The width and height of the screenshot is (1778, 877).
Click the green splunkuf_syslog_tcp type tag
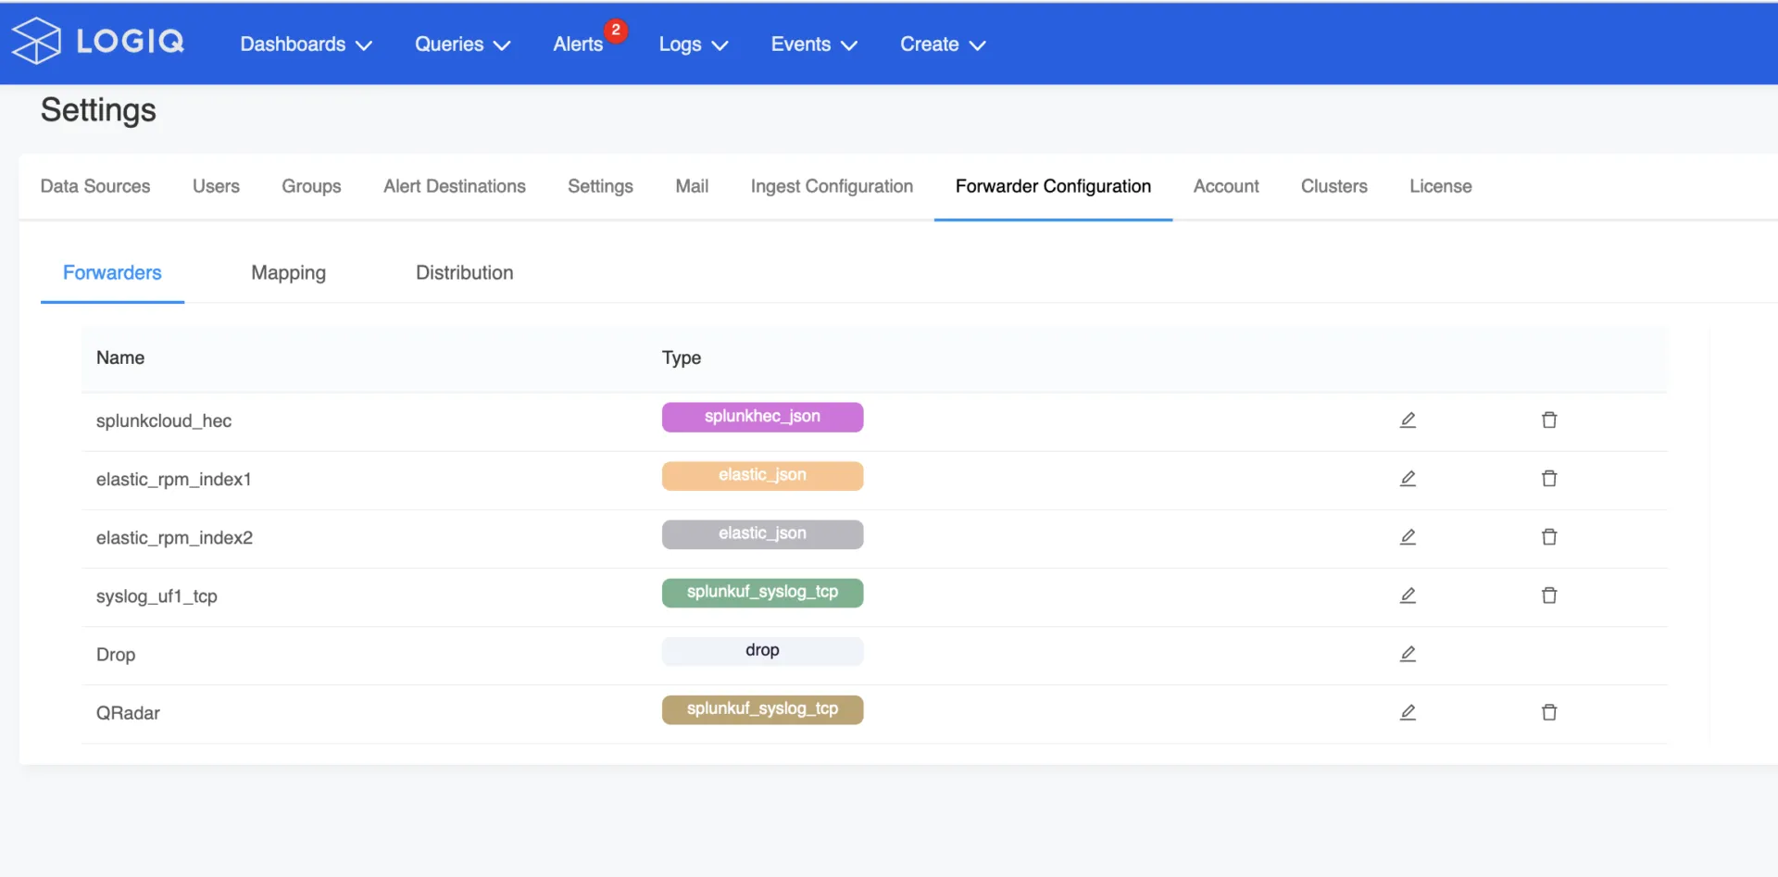click(762, 592)
